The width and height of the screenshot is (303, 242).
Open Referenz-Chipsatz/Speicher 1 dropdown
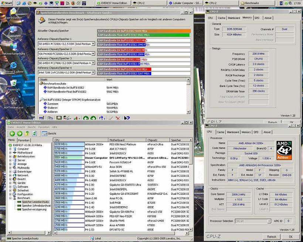[x=93, y=44]
